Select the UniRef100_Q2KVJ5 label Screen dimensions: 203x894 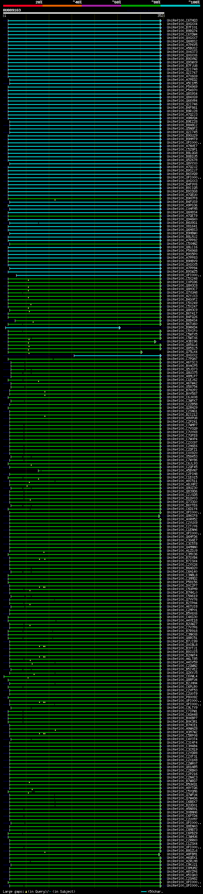pyautogui.click(x=182, y=673)
